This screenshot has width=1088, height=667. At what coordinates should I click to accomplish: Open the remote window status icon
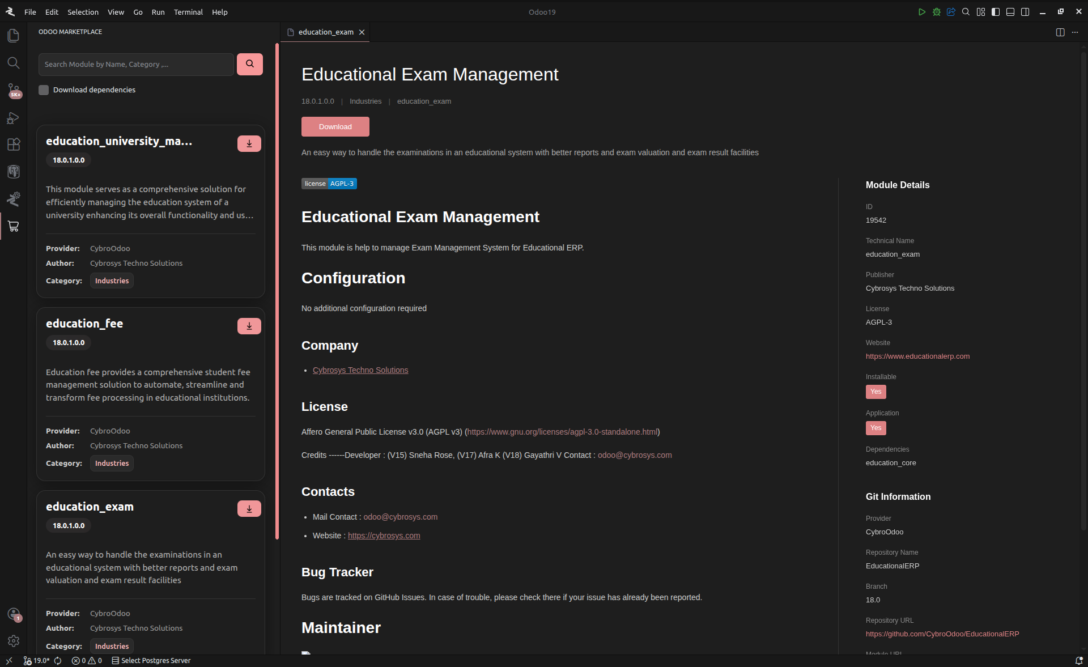coord(8,661)
